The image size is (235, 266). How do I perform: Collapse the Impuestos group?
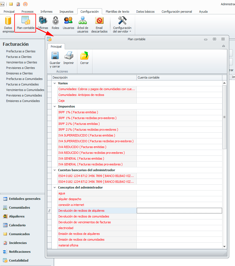54,106
